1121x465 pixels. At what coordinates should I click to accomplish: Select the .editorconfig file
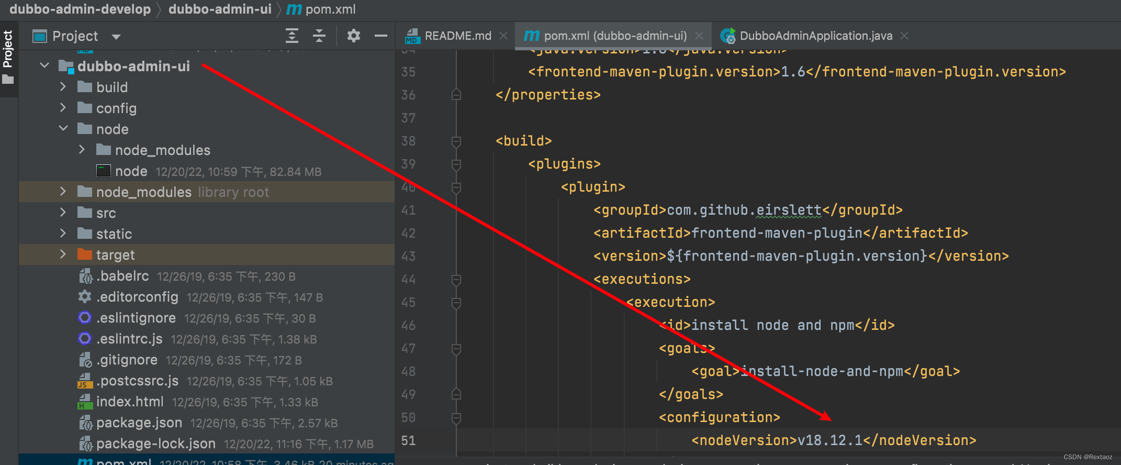pyautogui.click(x=137, y=297)
